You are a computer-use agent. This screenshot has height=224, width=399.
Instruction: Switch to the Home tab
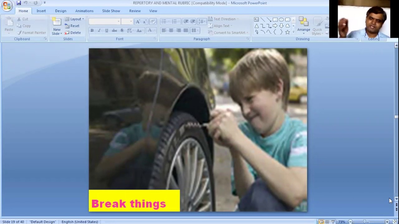23,11
